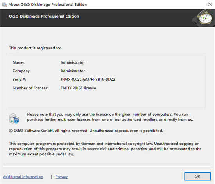Click the German copyright law paragraph

(105, 149)
